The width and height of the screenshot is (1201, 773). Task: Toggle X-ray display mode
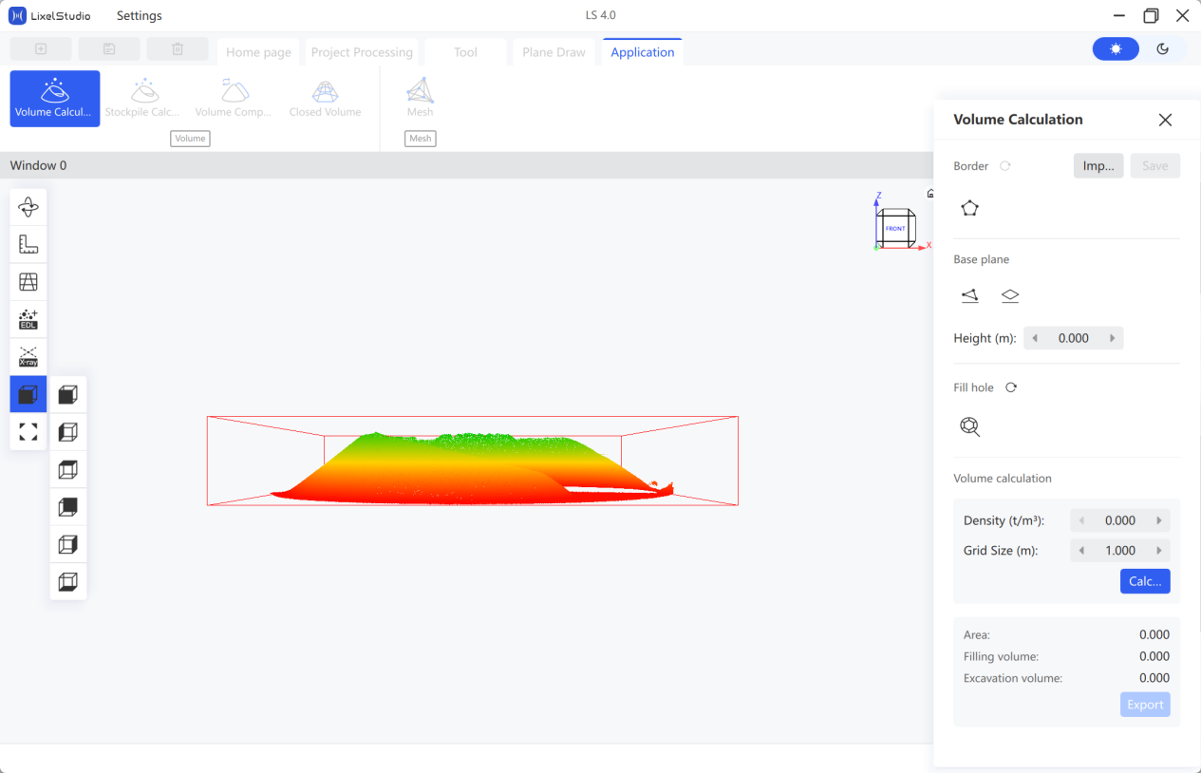coord(28,357)
